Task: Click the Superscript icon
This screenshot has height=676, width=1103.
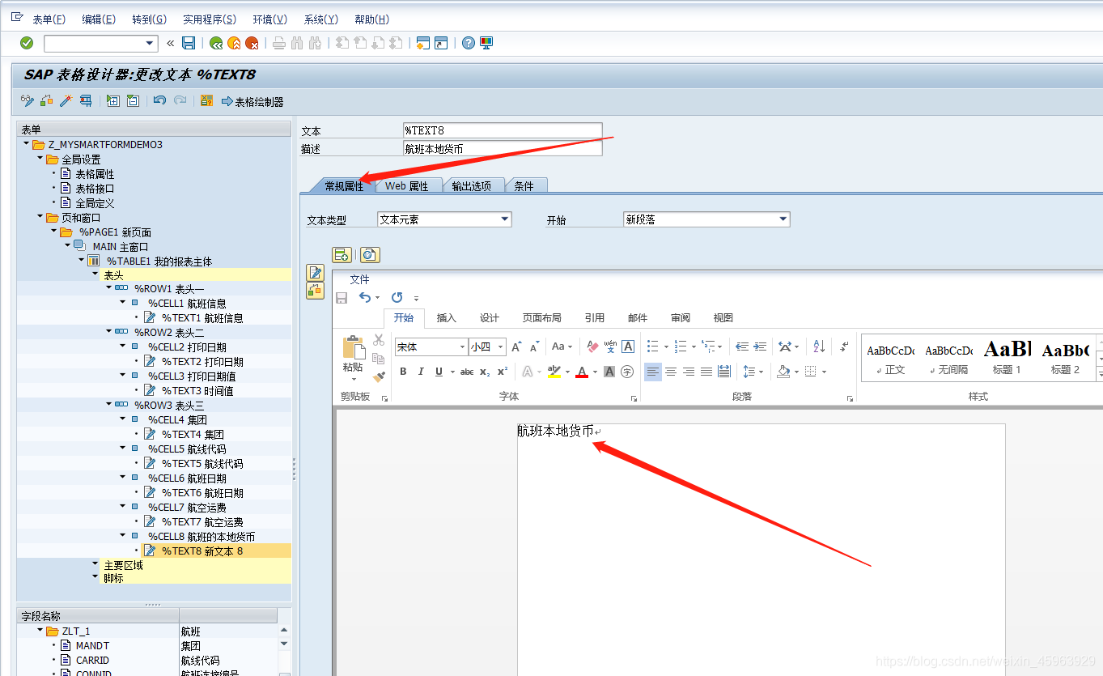Action: coord(503,372)
